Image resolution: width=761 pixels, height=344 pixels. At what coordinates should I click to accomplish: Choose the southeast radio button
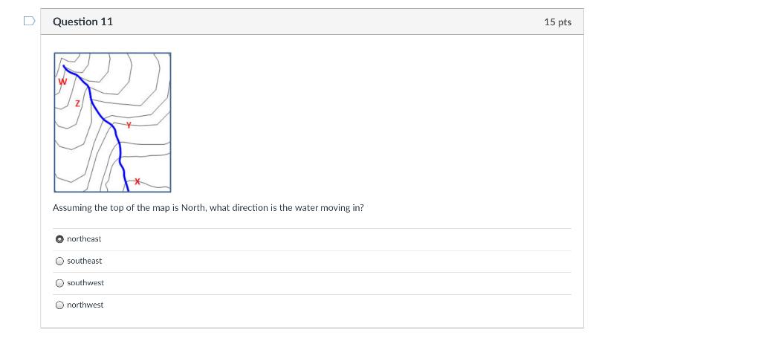pyautogui.click(x=59, y=261)
